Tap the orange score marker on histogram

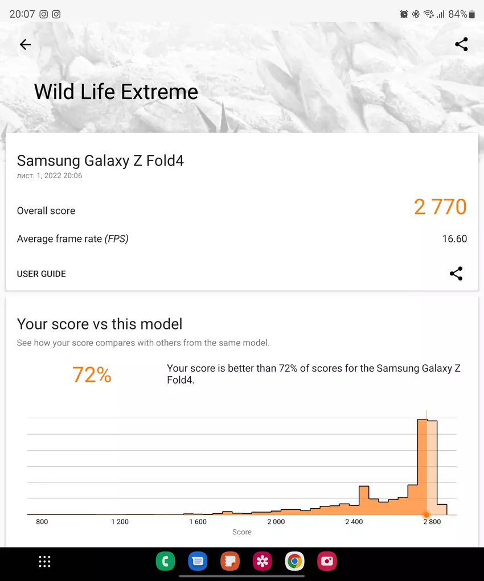[x=426, y=514]
